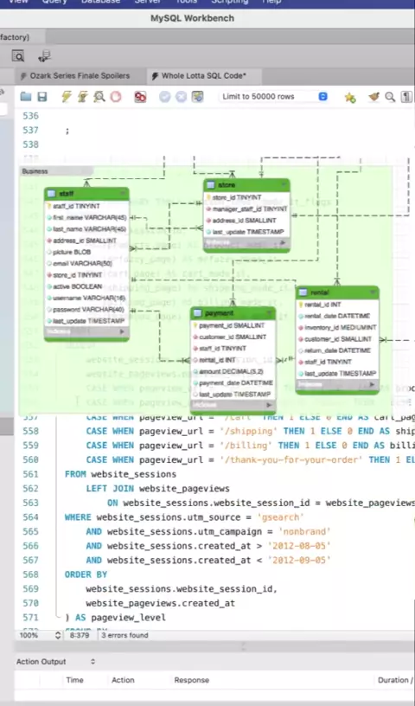
Task: Toggle autocommit mode icon
Action: pyautogui.click(x=198, y=96)
